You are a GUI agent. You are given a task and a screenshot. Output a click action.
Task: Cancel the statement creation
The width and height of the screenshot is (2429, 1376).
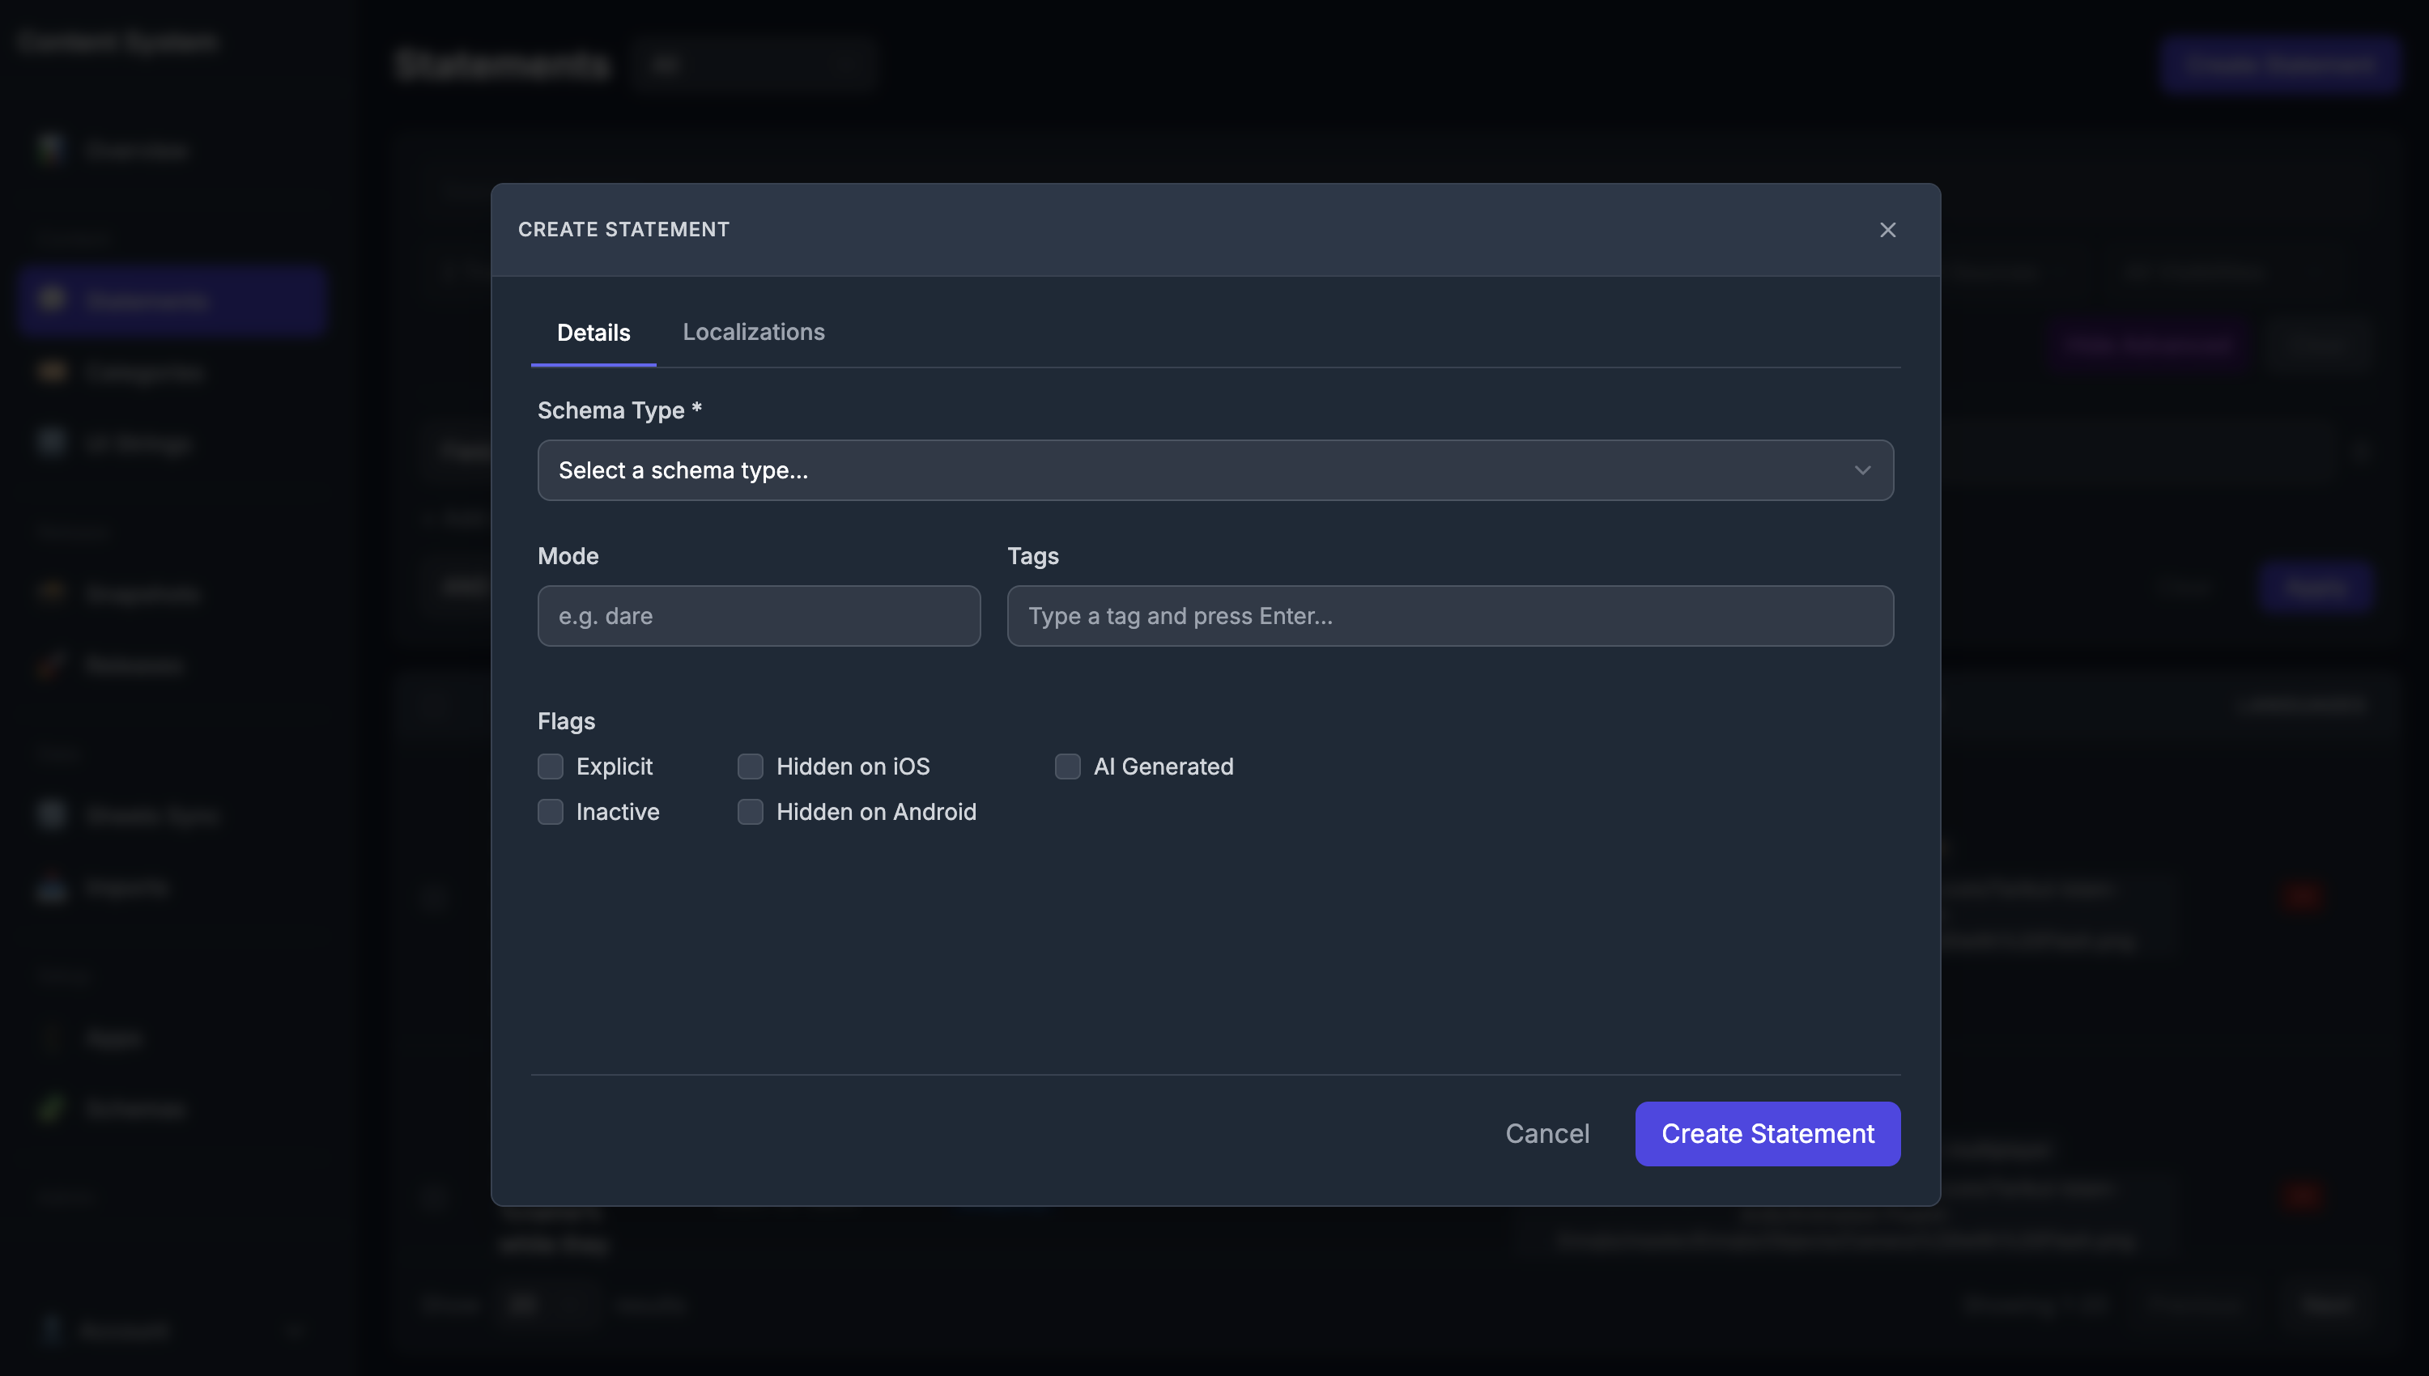[1547, 1133]
